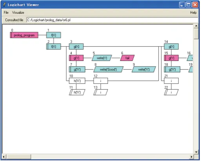Viewport: 201px width, 162px height.
Task: Select node 13 i parallelogram
Action: (x=101, y=92)
